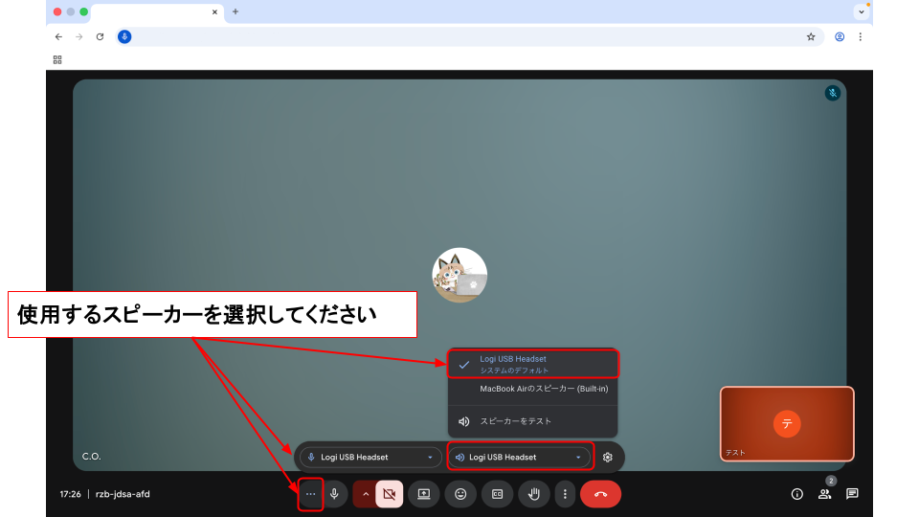Viewport: 919px width, 517px height.
Task: Click the audio settings three-dot button
Action: pos(310,494)
